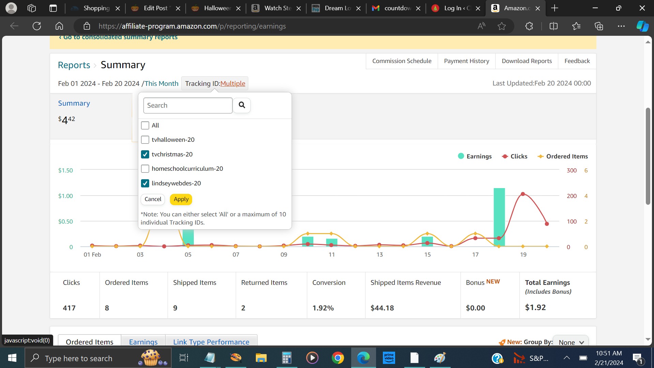Screen dimensions: 654x368
Task: Open tab actions menu icon
Action: [x=53, y=8]
